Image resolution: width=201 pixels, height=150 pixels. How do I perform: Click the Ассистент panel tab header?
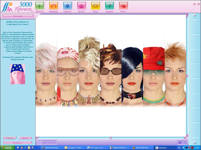click(x=18, y=16)
